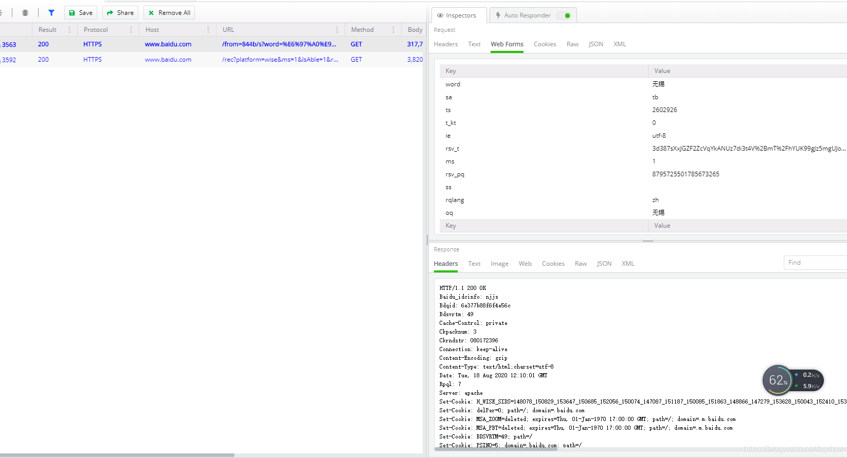Click the 'Connection: keep-alive' header line

[x=473, y=349]
